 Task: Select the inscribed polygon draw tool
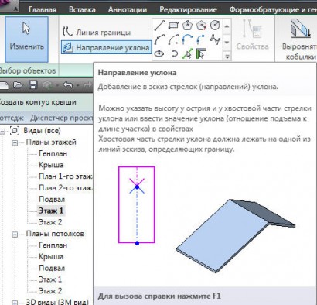tap(187, 26)
